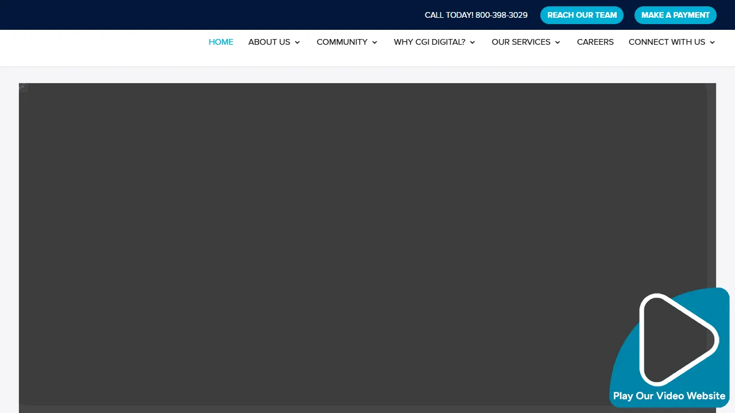Open the WHY CGI DIGITAL? chevron
The image size is (735, 413).
[x=472, y=42]
